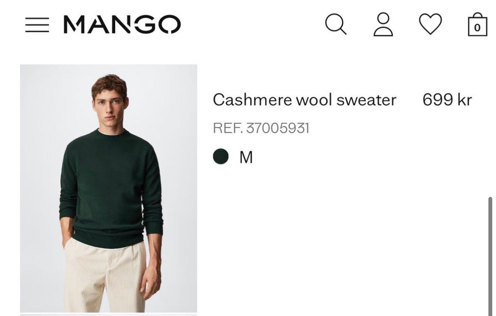Click the vertical page scrollbar thumb
496x316 pixels.
tap(490, 256)
